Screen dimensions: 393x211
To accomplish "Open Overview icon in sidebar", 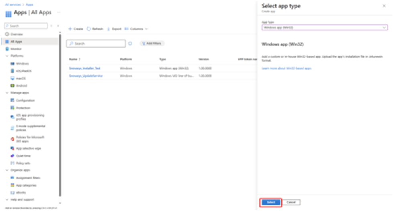I will [x=7, y=34].
